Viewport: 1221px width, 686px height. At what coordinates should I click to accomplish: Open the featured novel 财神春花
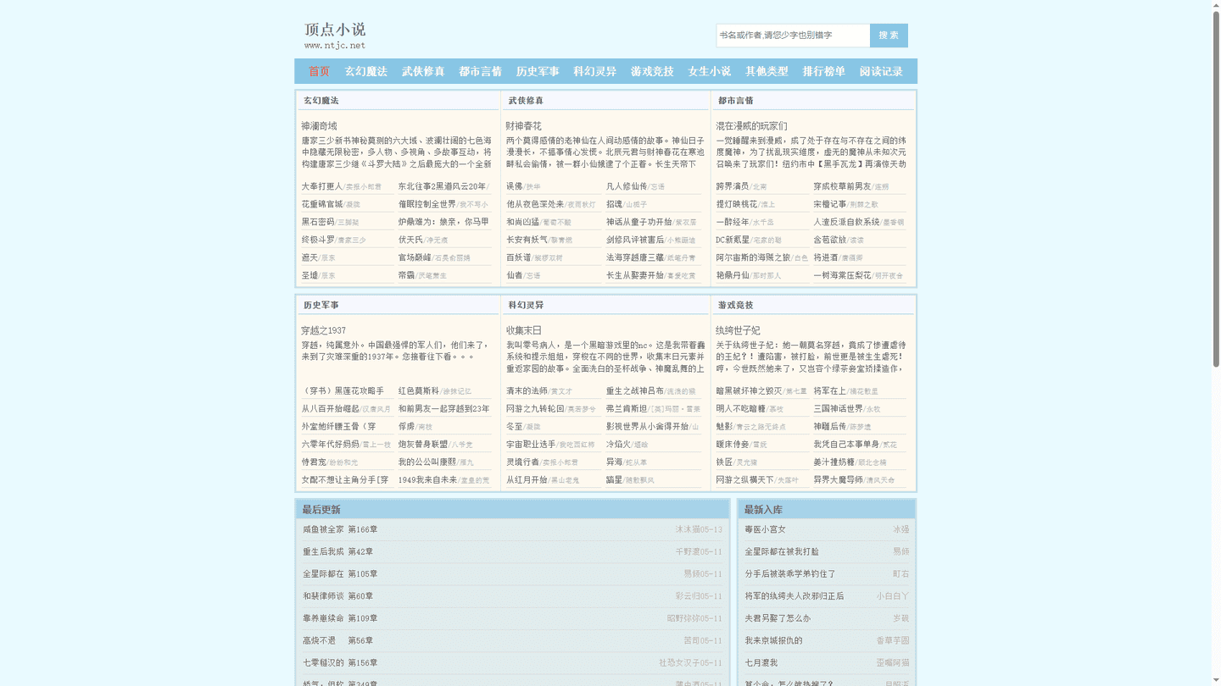pyautogui.click(x=524, y=126)
